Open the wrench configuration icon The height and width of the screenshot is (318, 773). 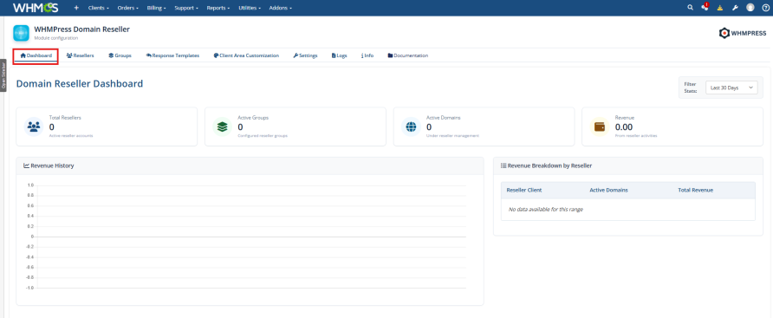pos(735,8)
